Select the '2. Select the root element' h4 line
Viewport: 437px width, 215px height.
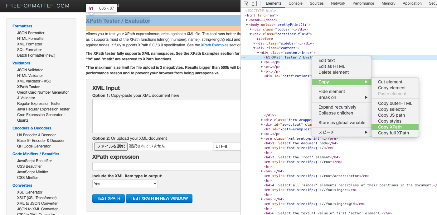click(302, 157)
